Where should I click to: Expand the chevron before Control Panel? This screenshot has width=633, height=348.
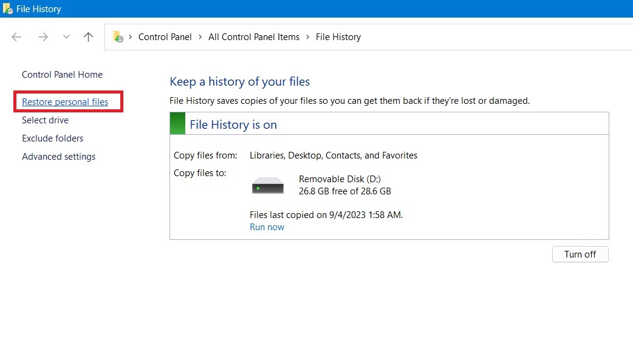pos(131,37)
